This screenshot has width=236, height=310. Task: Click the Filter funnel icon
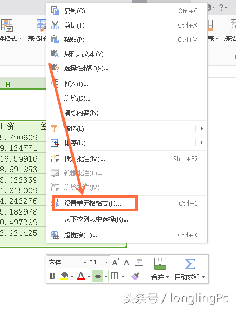pyautogui.click(x=55, y=128)
